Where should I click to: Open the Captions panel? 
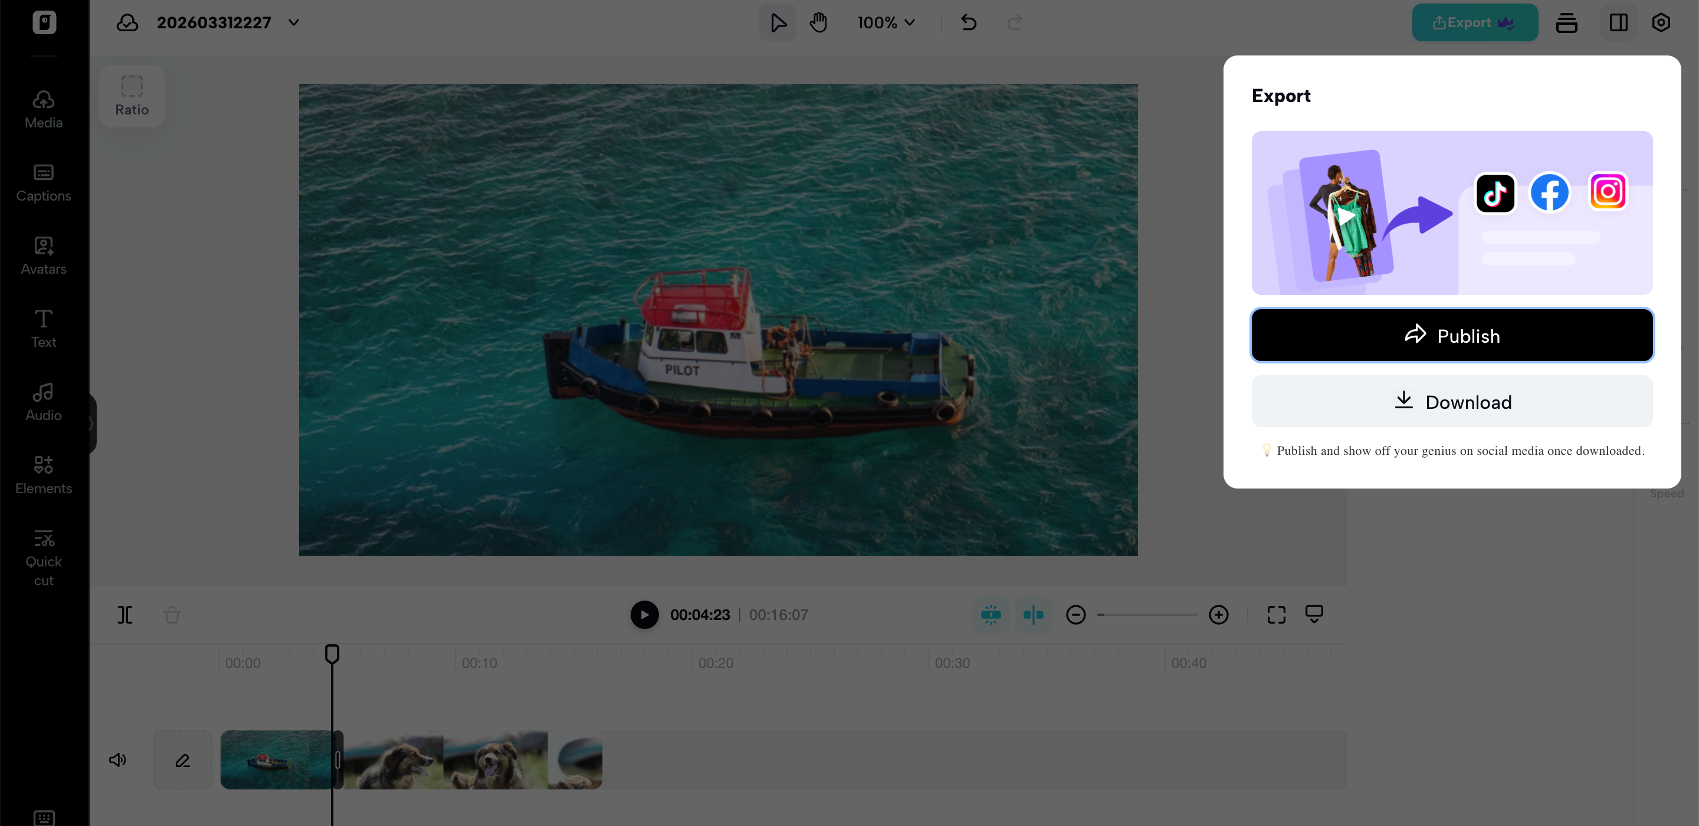[43, 182]
